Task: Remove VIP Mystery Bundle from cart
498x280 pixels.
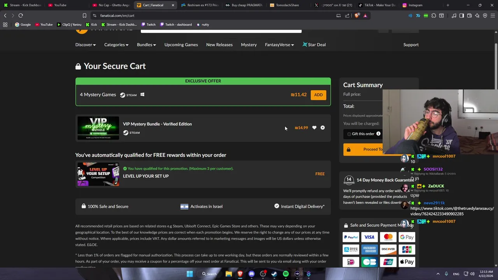Action: pos(323,128)
